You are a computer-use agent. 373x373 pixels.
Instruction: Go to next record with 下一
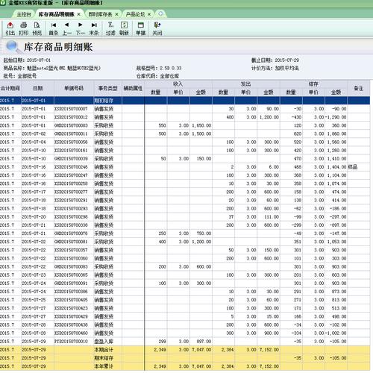tap(80, 28)
